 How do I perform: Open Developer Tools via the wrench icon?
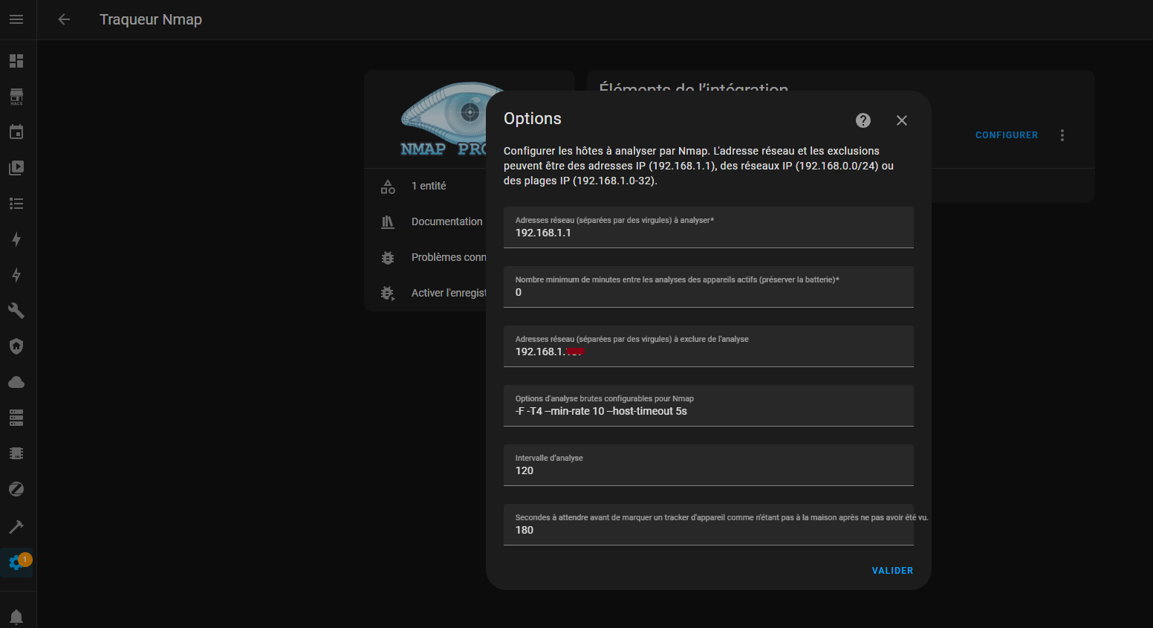pos(16,310)
